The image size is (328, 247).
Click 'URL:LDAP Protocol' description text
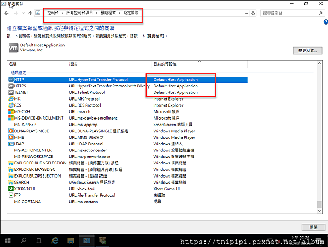point(86,144)
